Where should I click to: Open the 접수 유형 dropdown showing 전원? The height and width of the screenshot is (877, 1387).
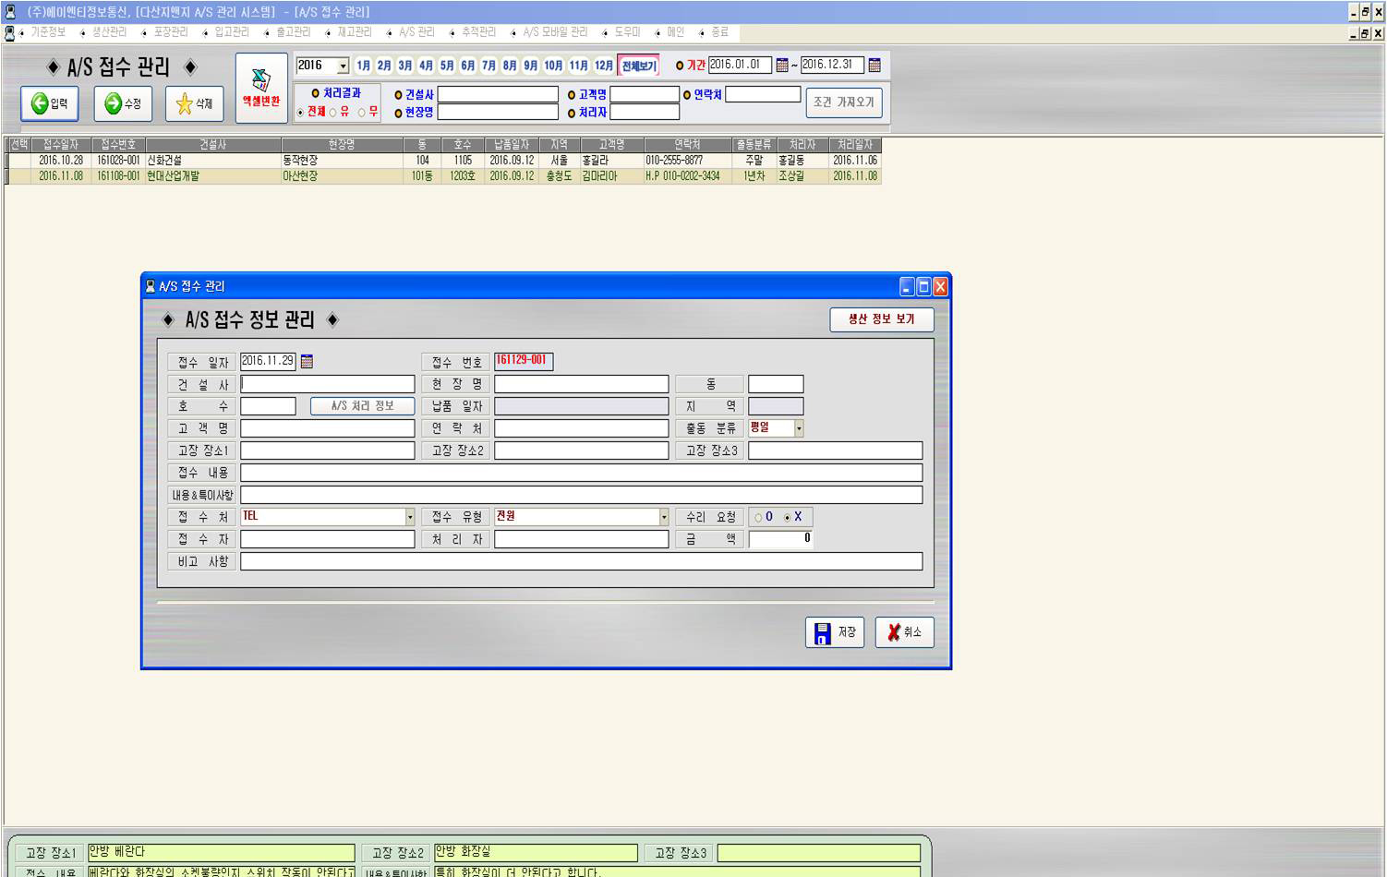[664, 517]
